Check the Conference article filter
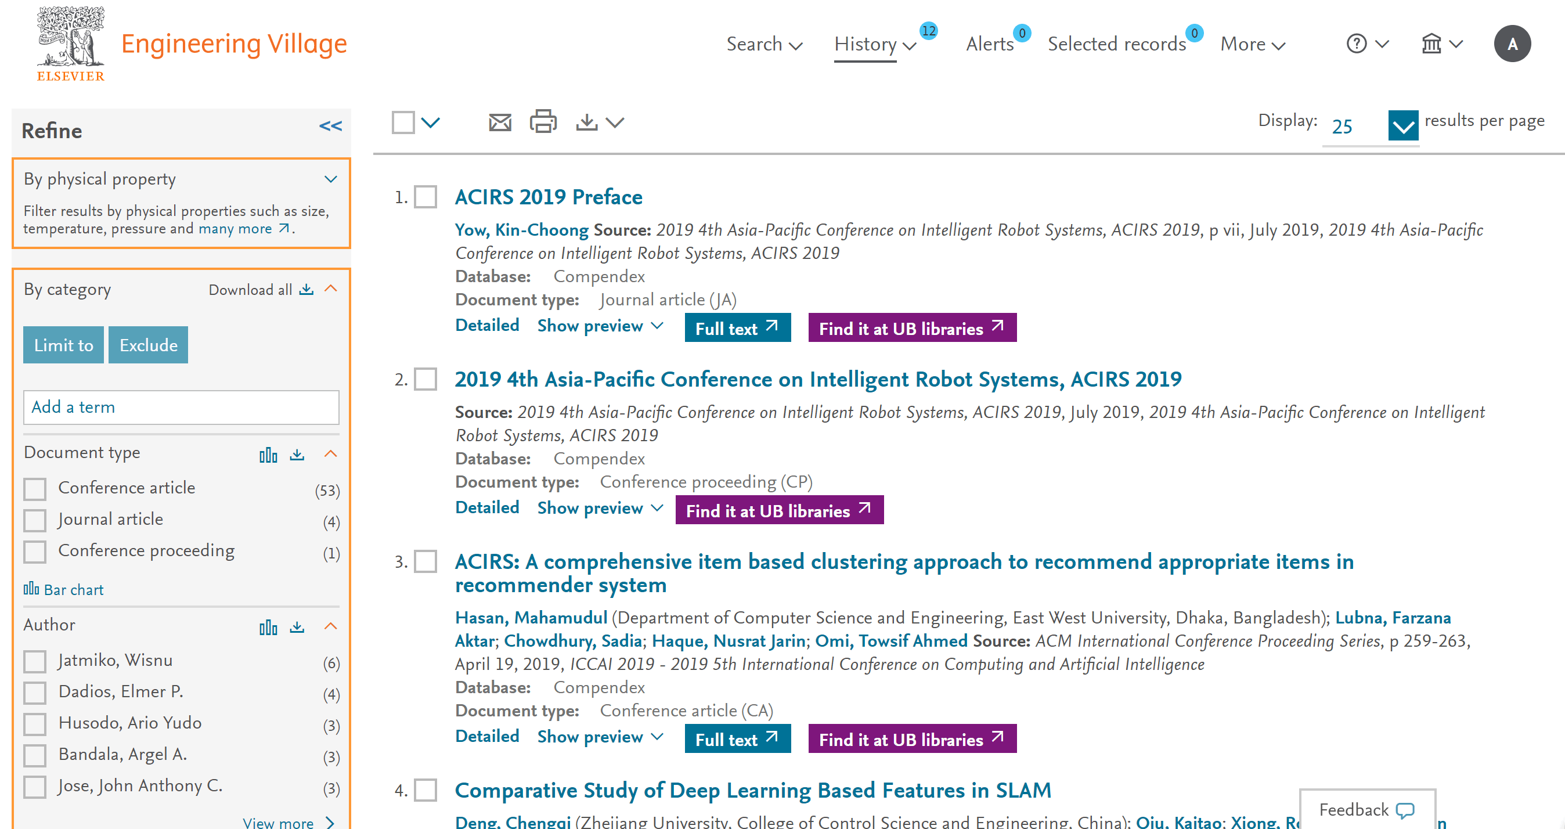The image size is (1565, 829). pos(35,489)
